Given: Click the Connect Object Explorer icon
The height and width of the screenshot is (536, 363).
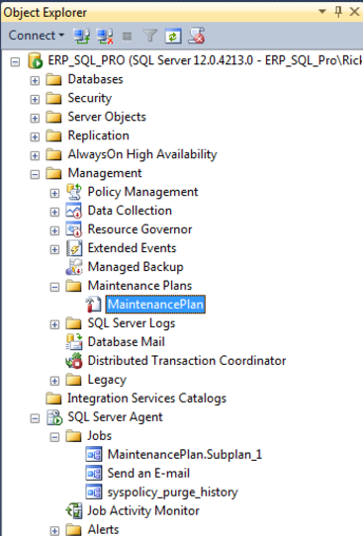Looking at the screenshot, I should [82, 36].
